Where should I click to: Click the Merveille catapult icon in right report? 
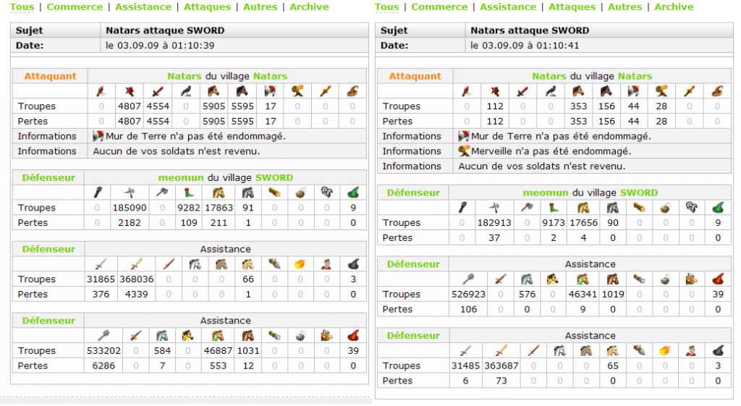(x=464, y=151)
